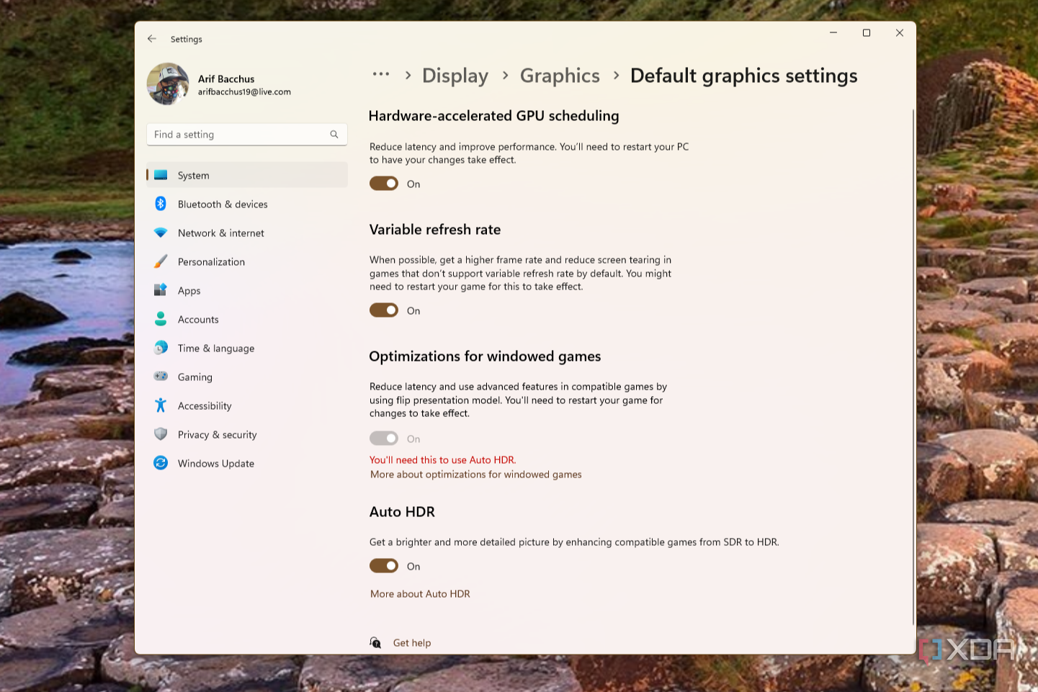1038x692 pixels.
Task: Click the Accessibility icon
Action: pyautogui.click(x=160, y=405)
